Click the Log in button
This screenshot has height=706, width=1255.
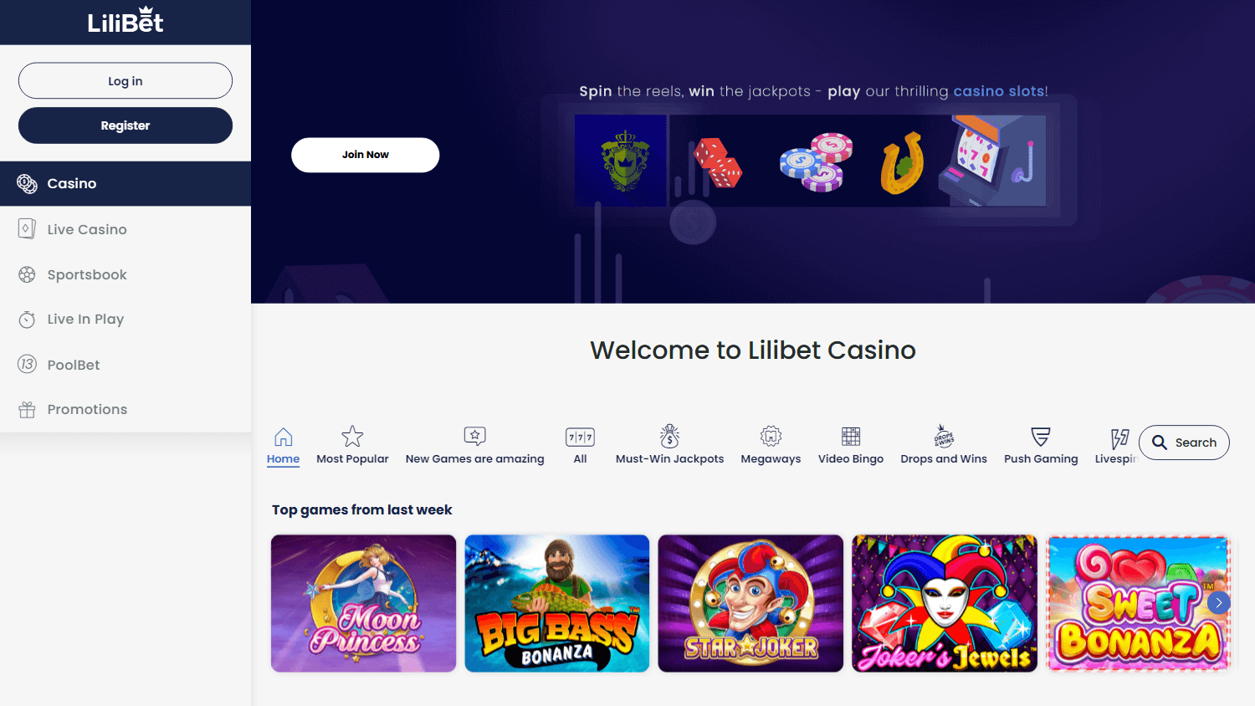(x=125, y=81)
